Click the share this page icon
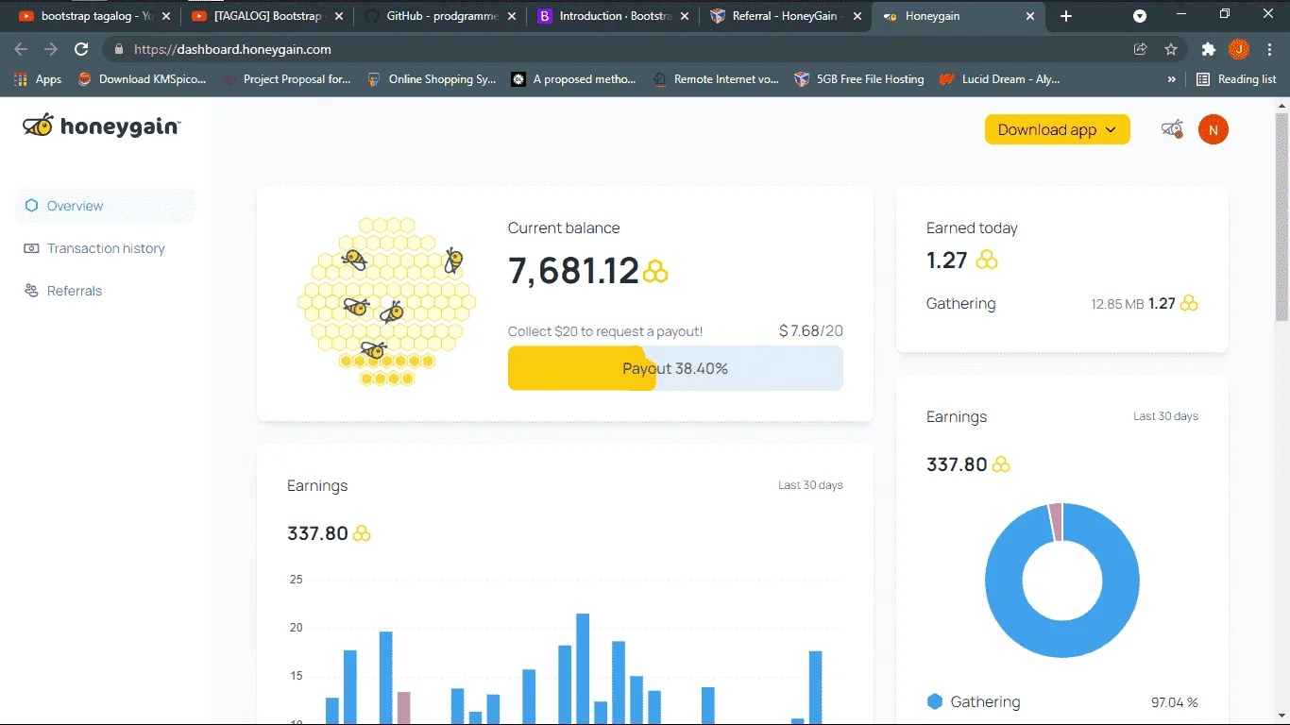This screenshot has width=1290, height=725. coord(1141,49)
